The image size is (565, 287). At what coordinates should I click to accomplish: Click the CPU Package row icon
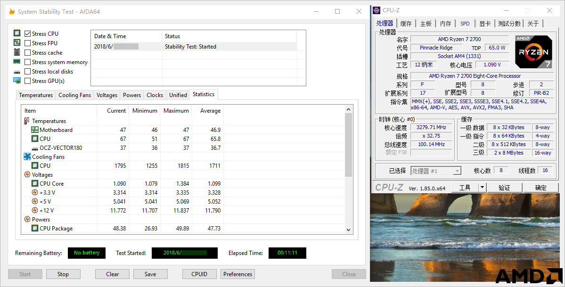[34, 228]
